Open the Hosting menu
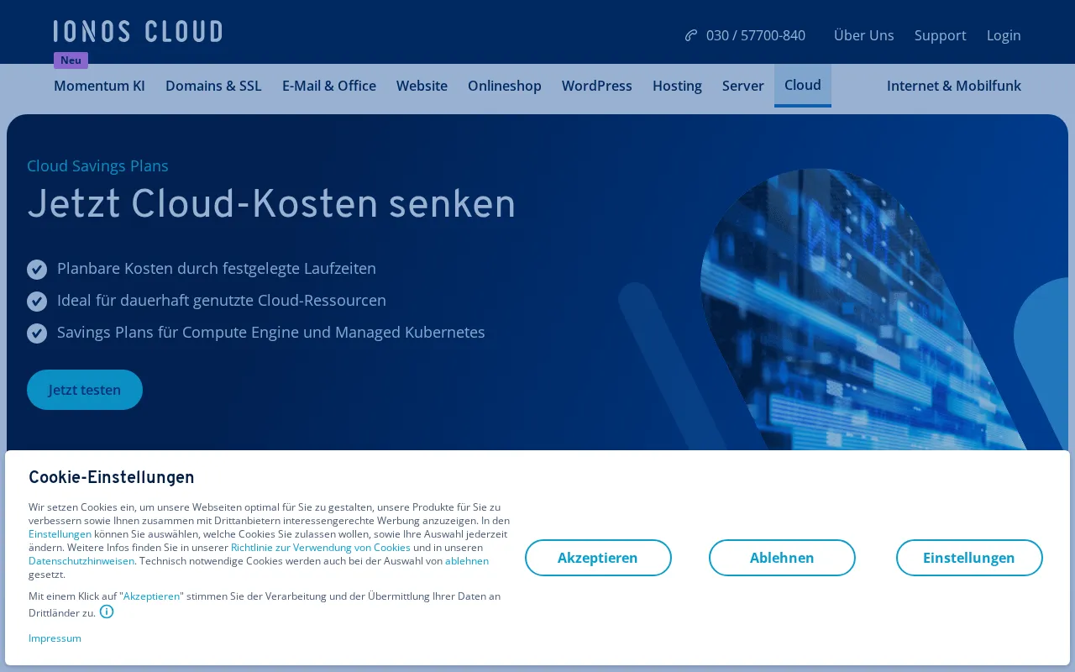The width and height of the screenshot is (1075, 672). [x=677, y=86]
